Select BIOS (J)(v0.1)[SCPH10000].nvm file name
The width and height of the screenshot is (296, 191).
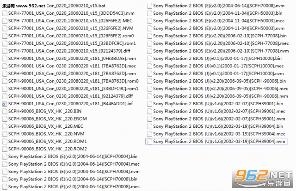click(x=218, y=74)
